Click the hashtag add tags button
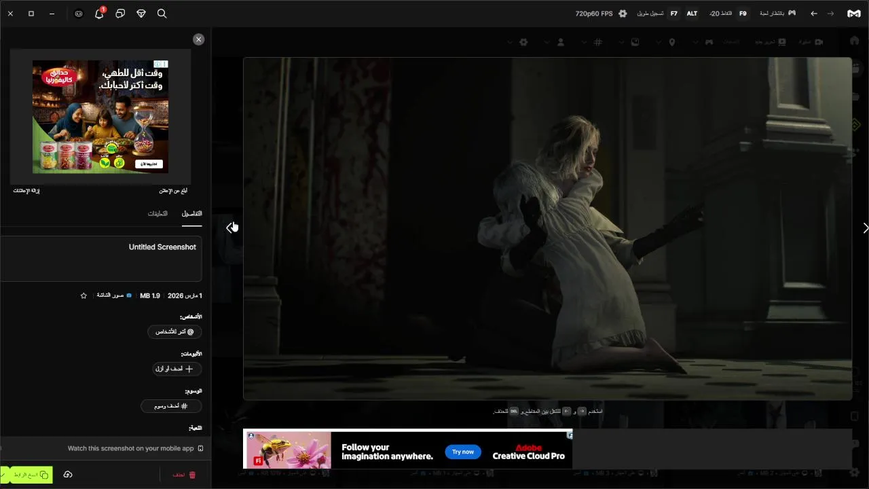This screenshot has width=869, height=489. (171, 406)
